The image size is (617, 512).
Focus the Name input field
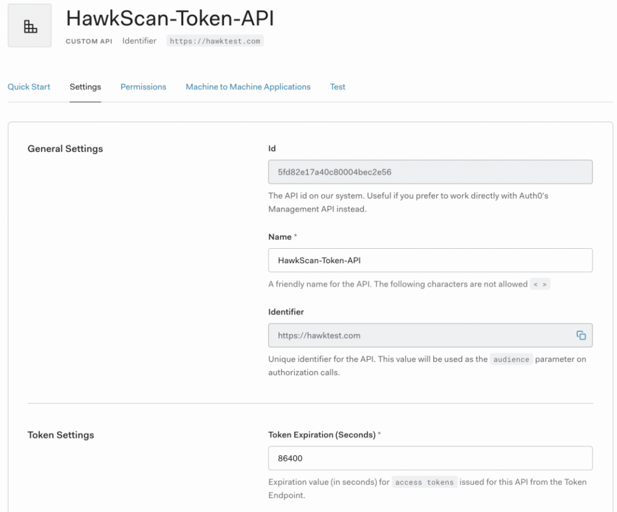point(431,260)
